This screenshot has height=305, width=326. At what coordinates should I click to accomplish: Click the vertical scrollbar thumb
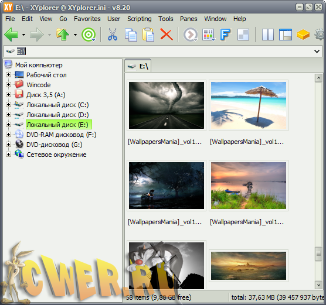pyautogui.click(x=318, y=253)
